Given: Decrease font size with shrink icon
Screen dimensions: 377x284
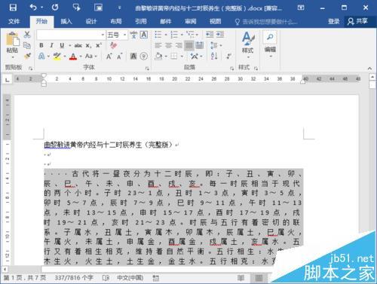Looking at the screenshot, I should click(x=119, y=56).
